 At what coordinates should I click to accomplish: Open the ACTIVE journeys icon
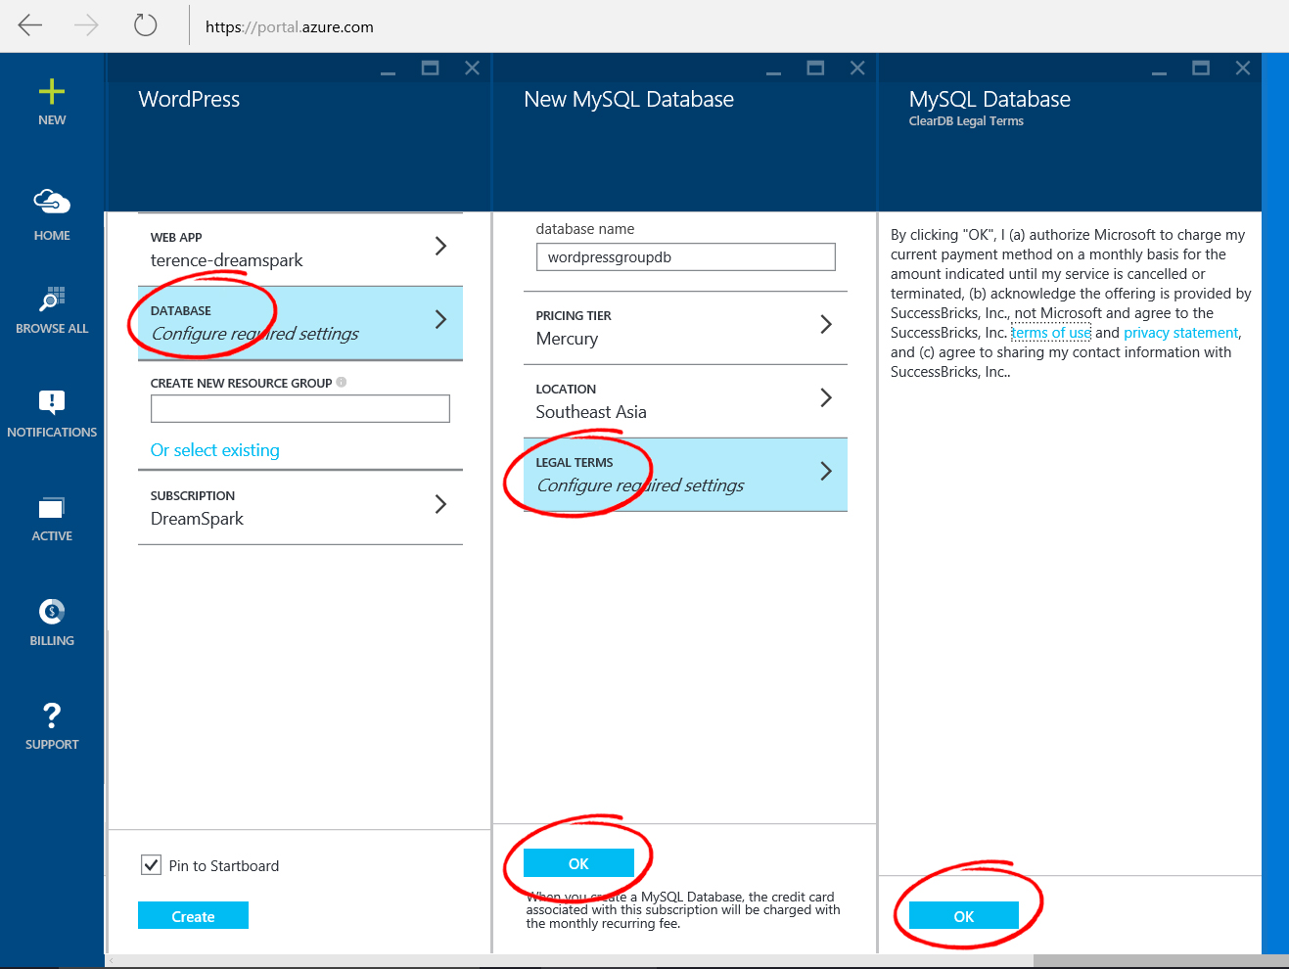[x=52, y=507]
